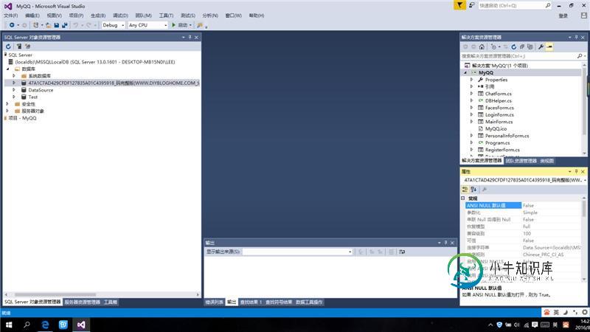Select Program.cs in Solution Explorer
Image resolution: width=590 pixels, height=332 pixels.
tap(497, 142)
